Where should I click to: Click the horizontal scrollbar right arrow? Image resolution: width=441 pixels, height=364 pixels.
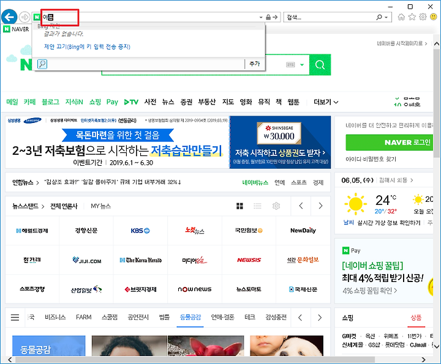(x=423, y=360)
